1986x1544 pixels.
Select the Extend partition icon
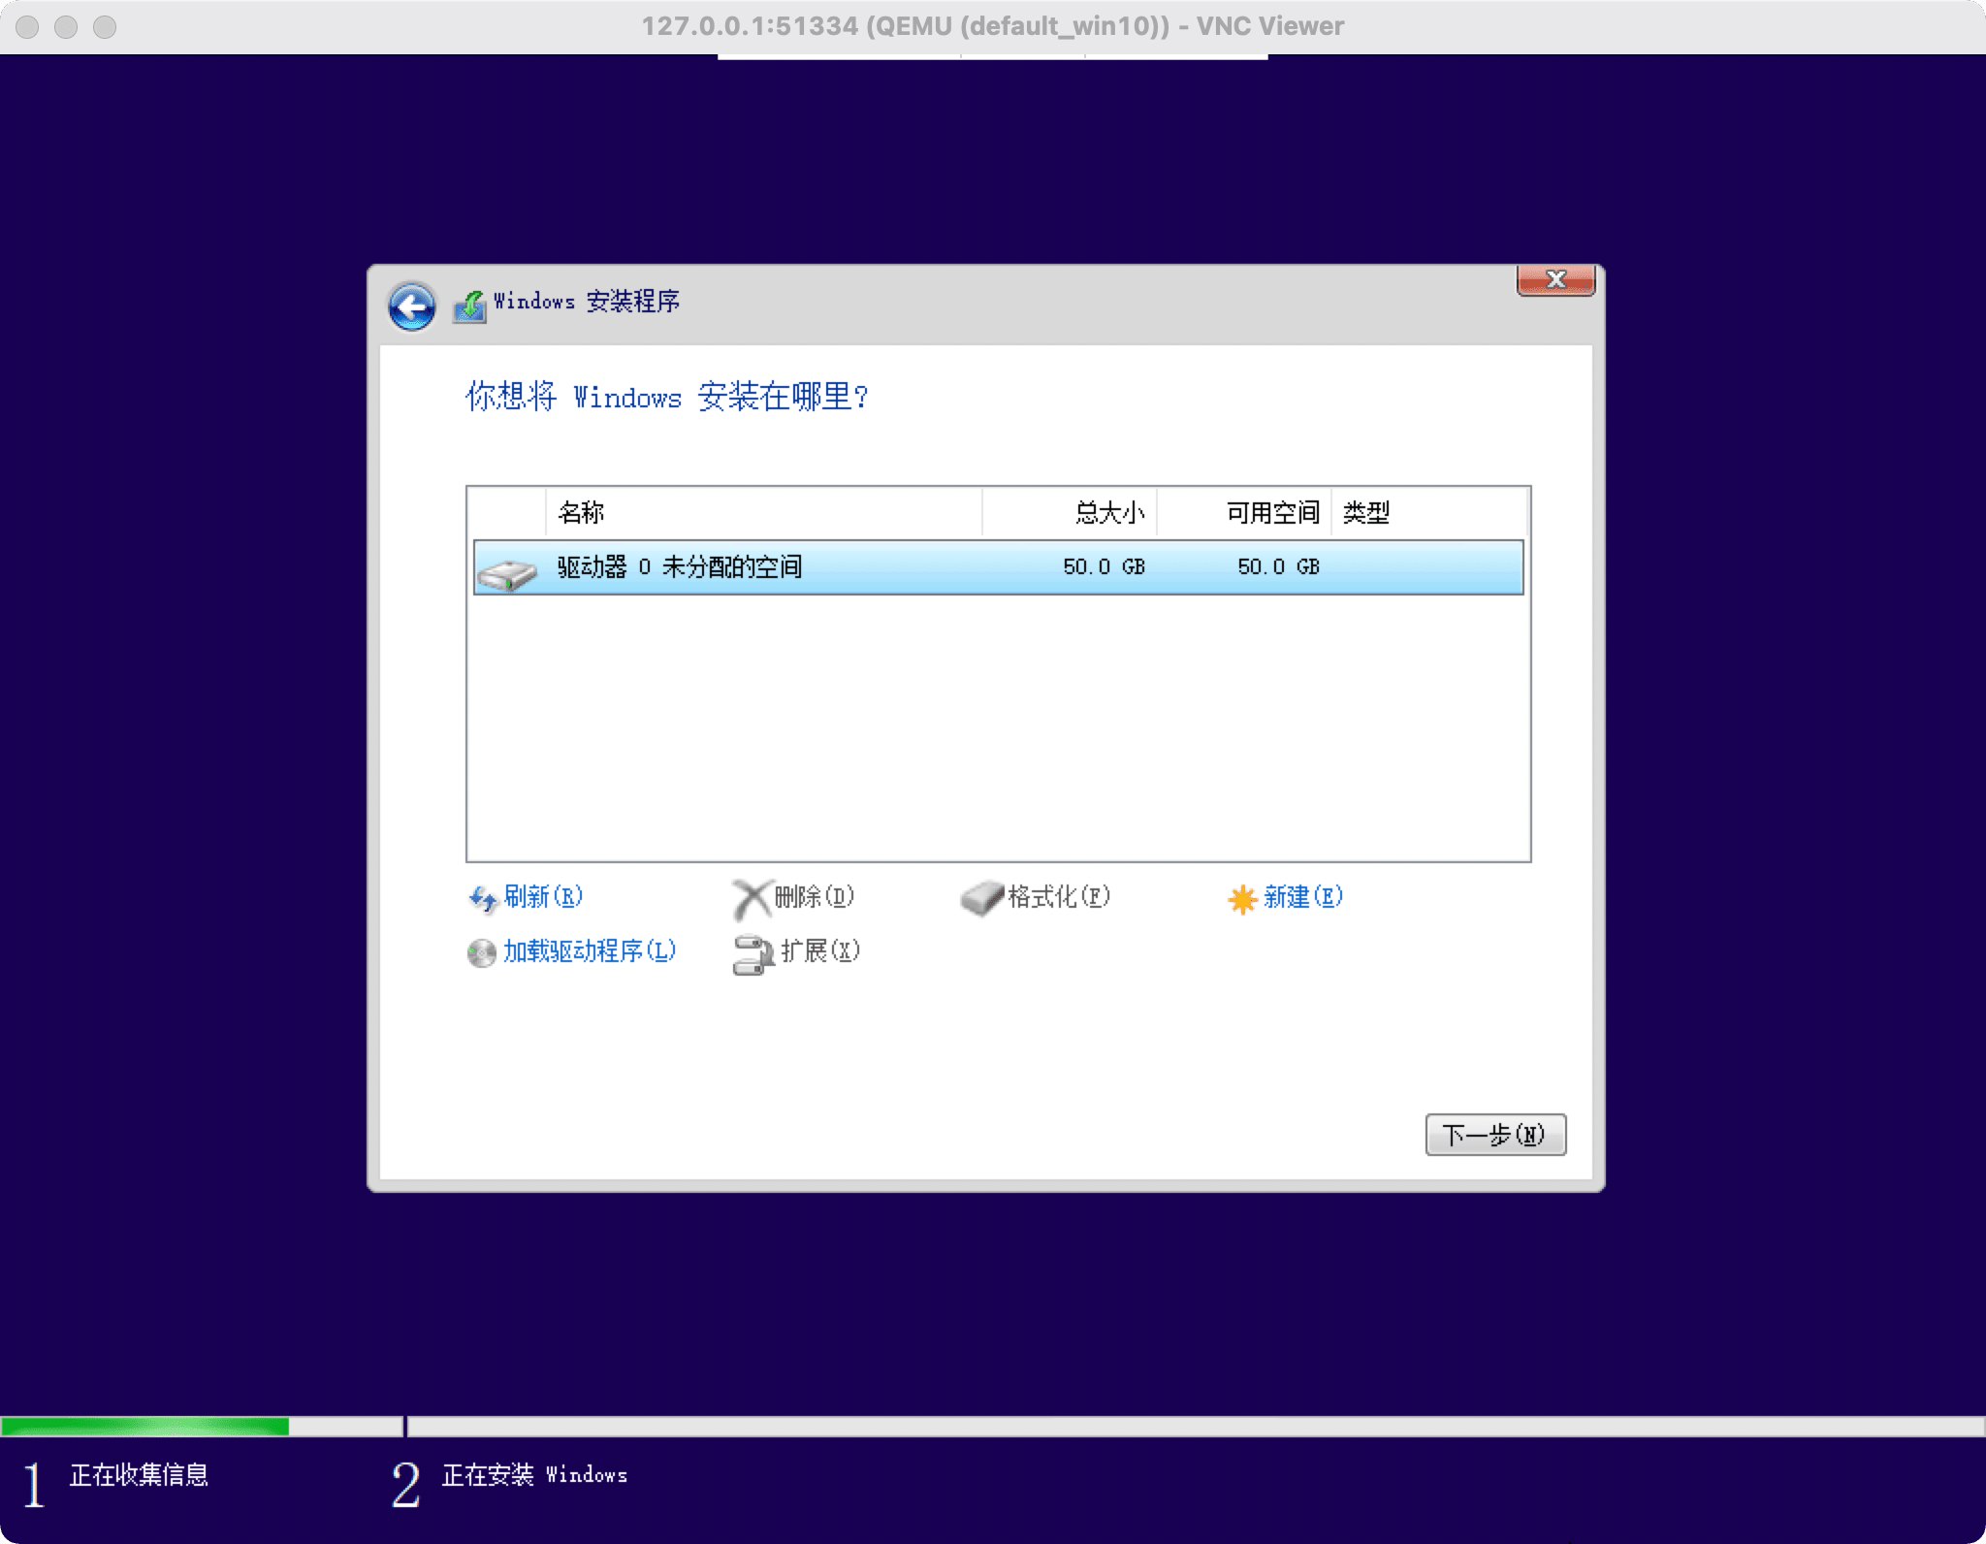point(750,950)
